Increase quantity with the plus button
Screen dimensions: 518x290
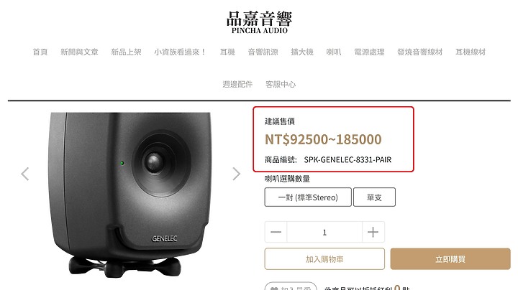(373, 232)
